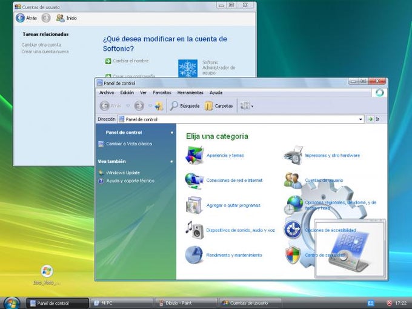Click Crear una cuenta nueva link
This screenshot has width=412, height=309.
pyautogui.click(x=45, y=51)
